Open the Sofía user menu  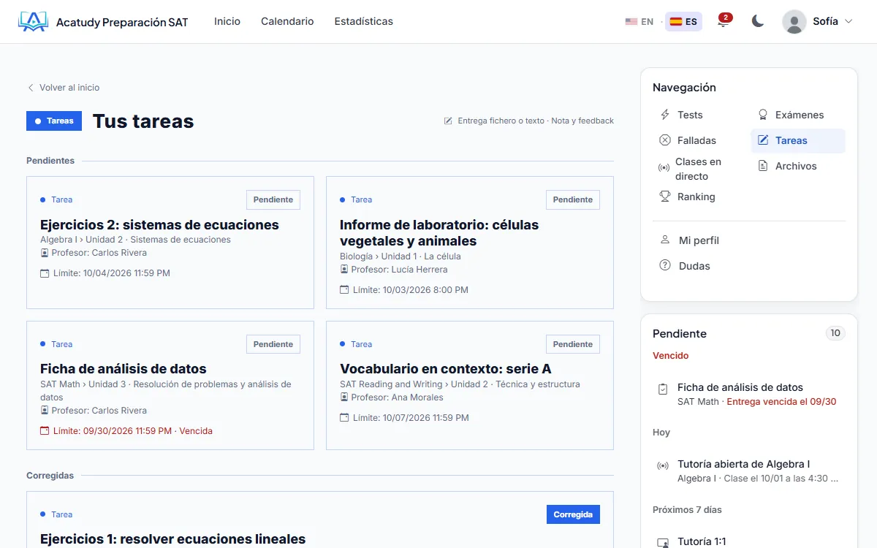click(x=818, y=21)
